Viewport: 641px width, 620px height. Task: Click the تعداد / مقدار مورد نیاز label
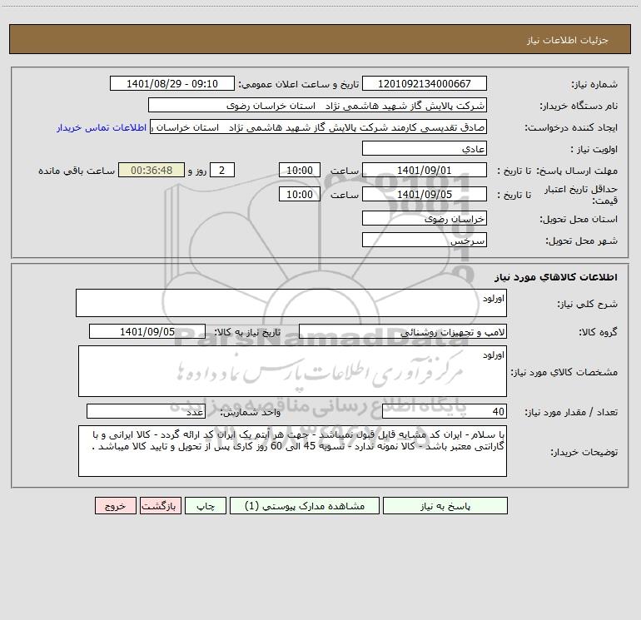[571, 412]
